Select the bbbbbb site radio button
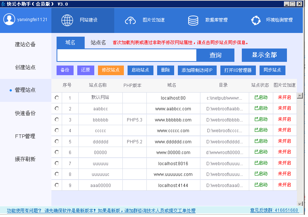 pos(57,119)
